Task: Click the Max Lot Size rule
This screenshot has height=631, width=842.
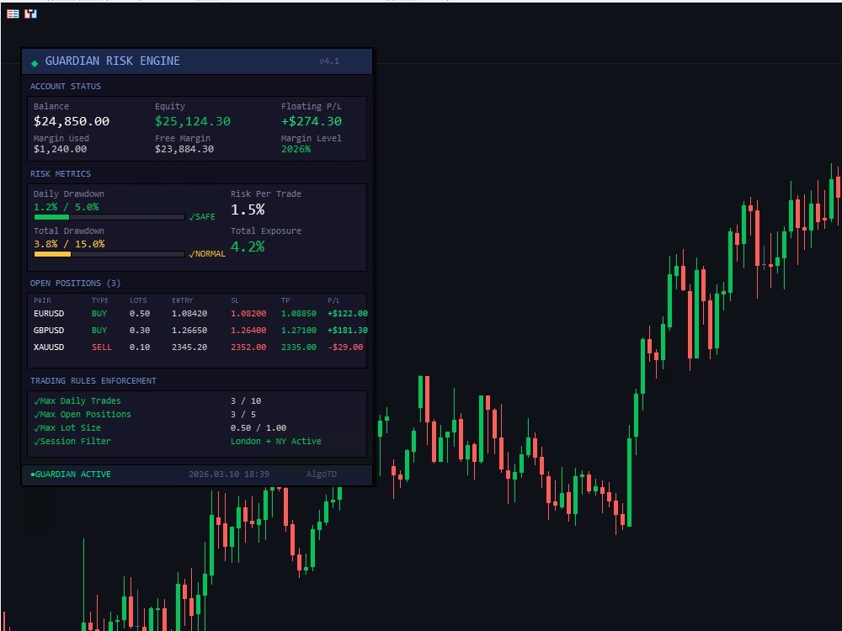Action: tap(67, 427)
